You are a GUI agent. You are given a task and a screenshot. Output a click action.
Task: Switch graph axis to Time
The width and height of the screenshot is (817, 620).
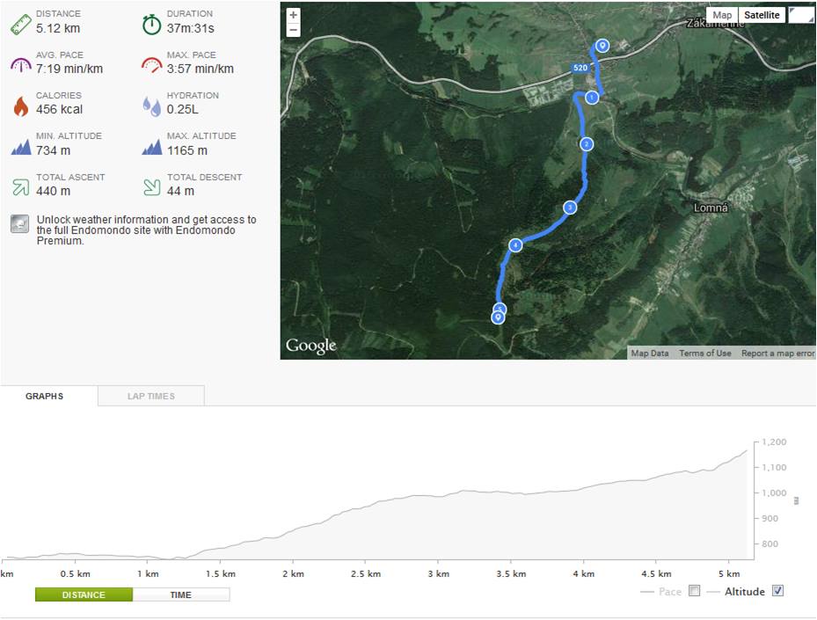coord(181,594)
